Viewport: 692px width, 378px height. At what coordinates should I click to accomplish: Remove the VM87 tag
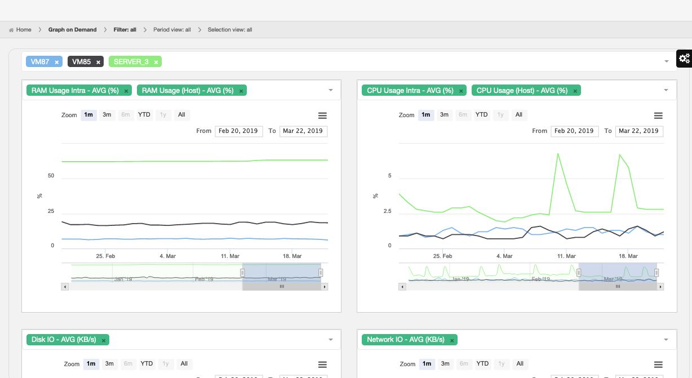point(57,62)
